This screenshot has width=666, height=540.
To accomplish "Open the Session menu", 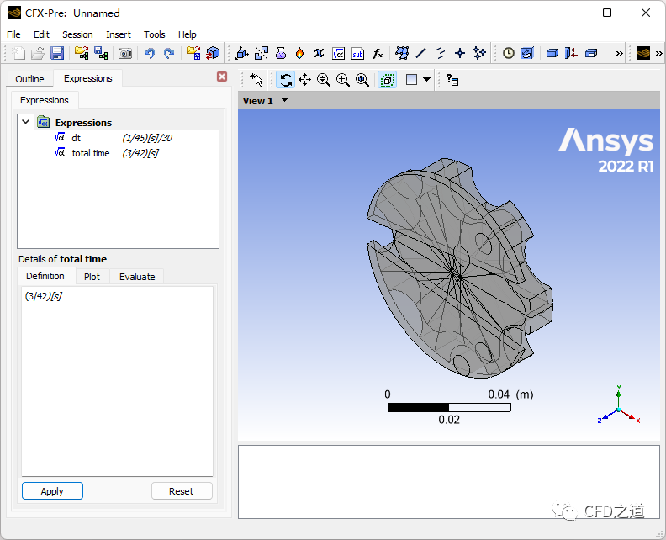I will pos(77,34).
